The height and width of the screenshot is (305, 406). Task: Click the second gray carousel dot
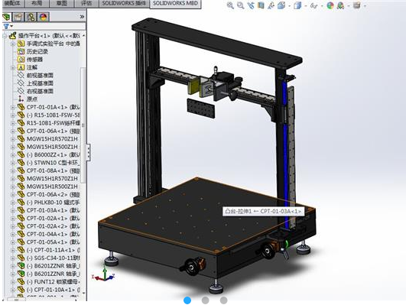206,300
